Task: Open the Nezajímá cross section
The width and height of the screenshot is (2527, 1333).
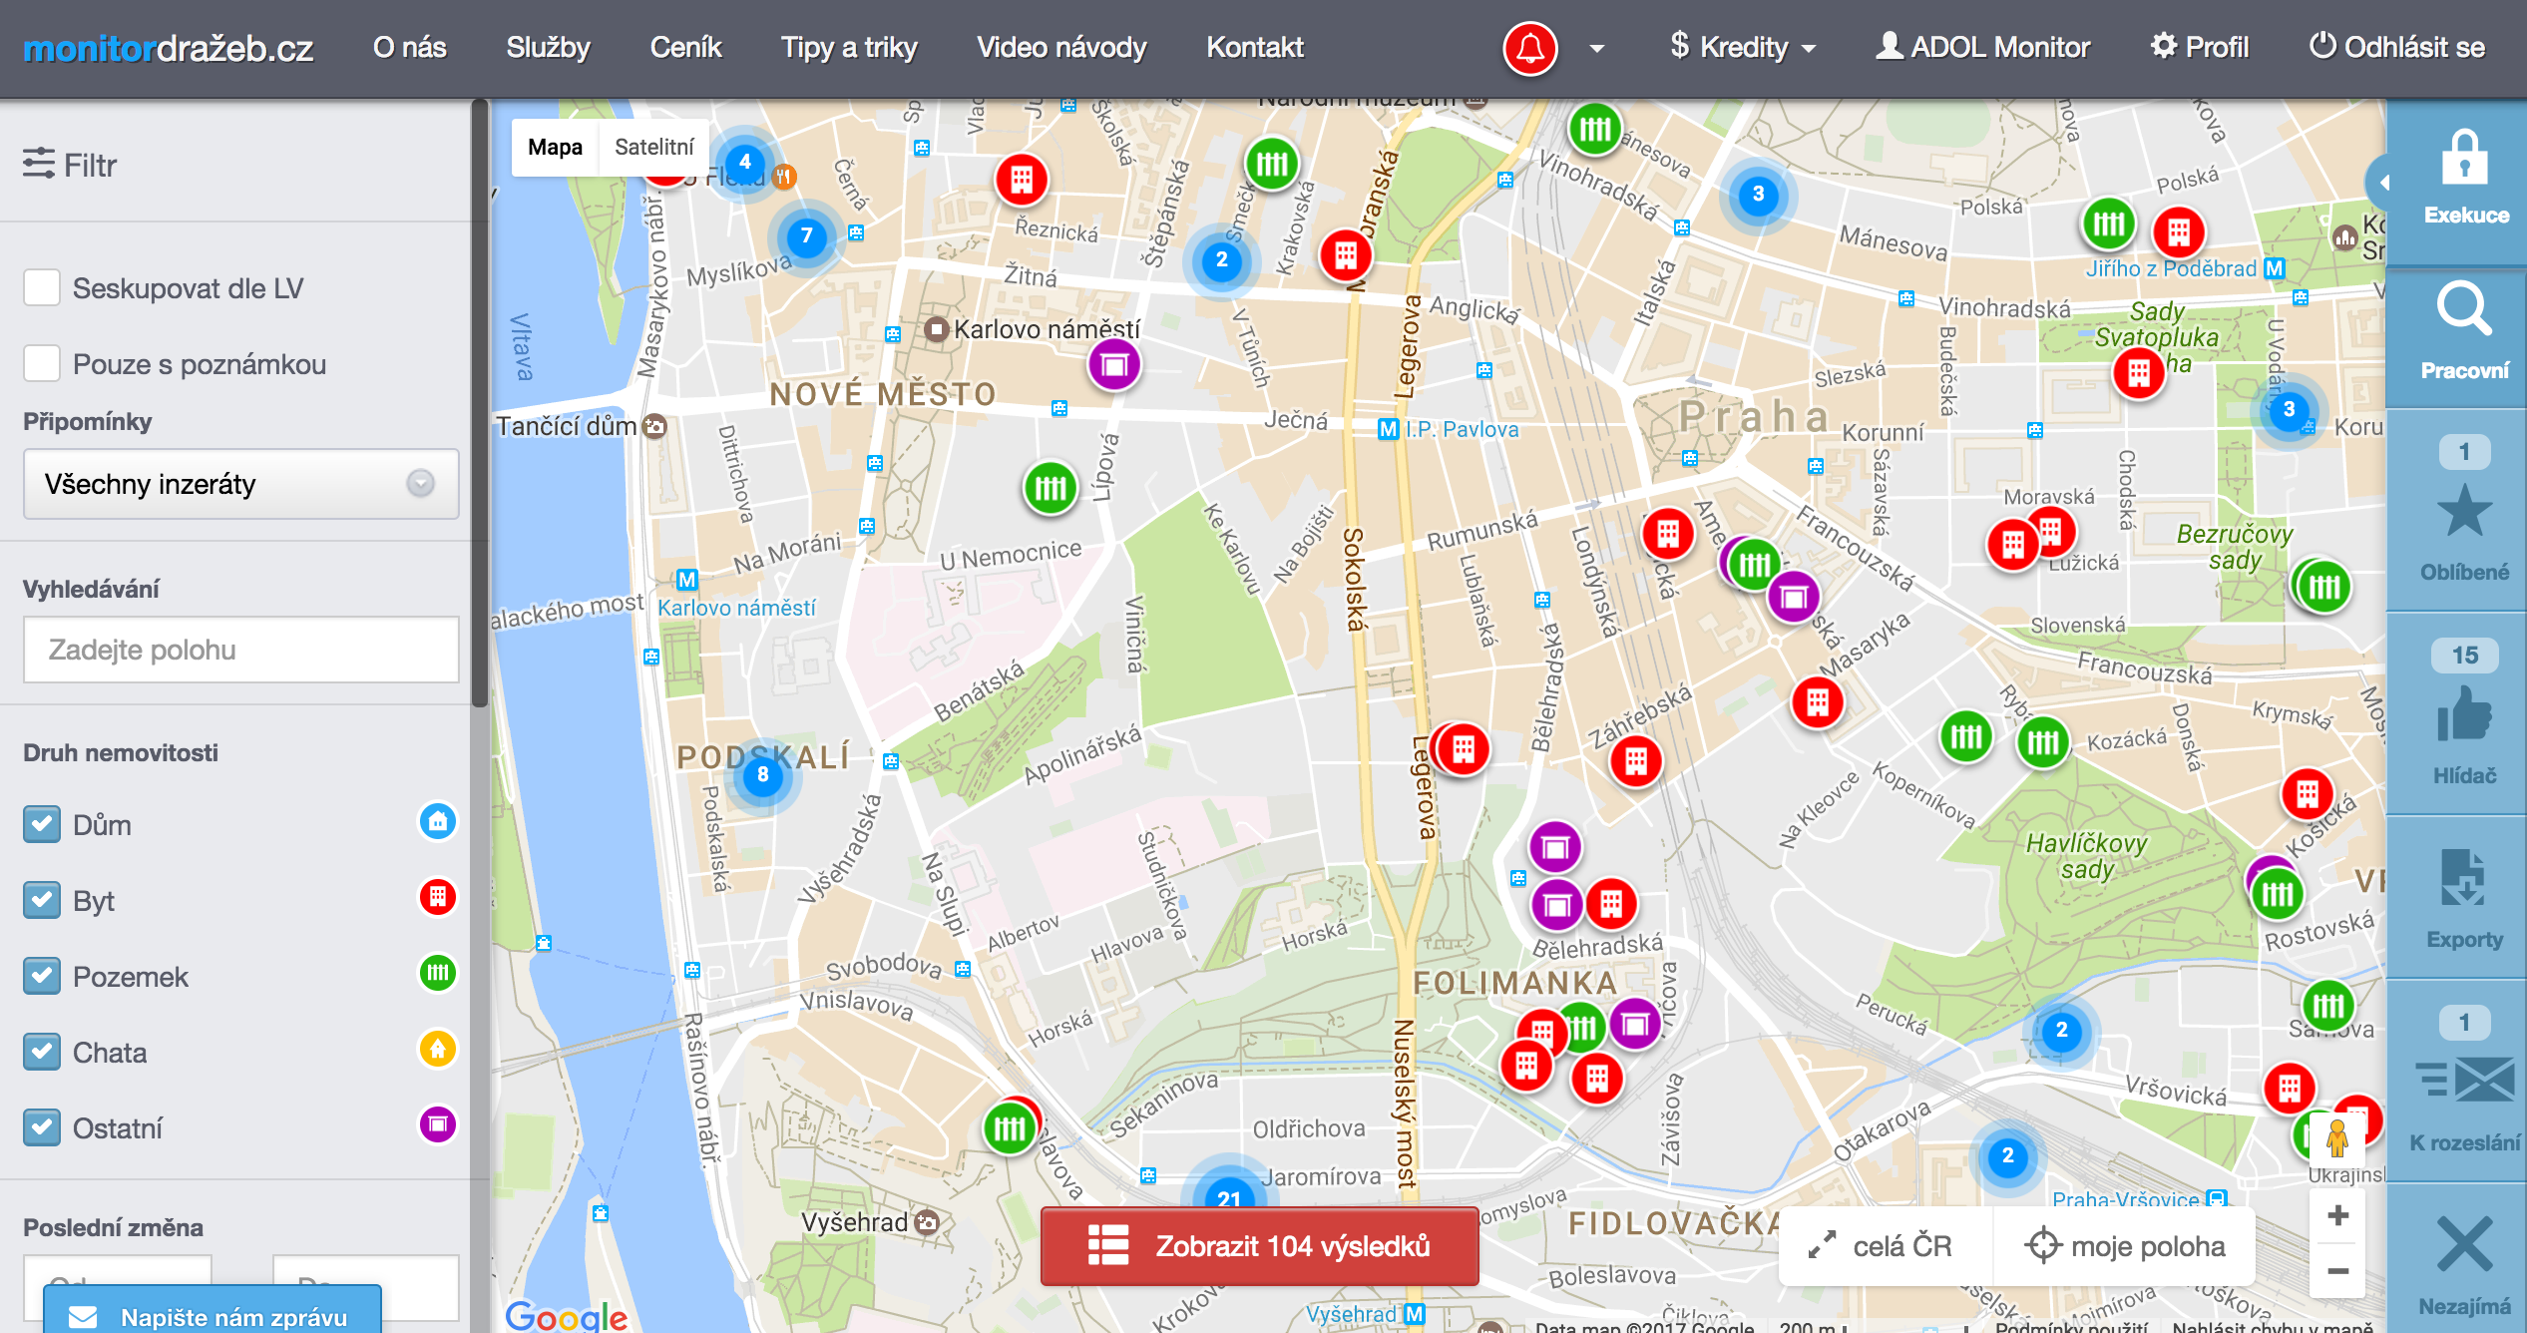Action: (x=2463, y=1262)
